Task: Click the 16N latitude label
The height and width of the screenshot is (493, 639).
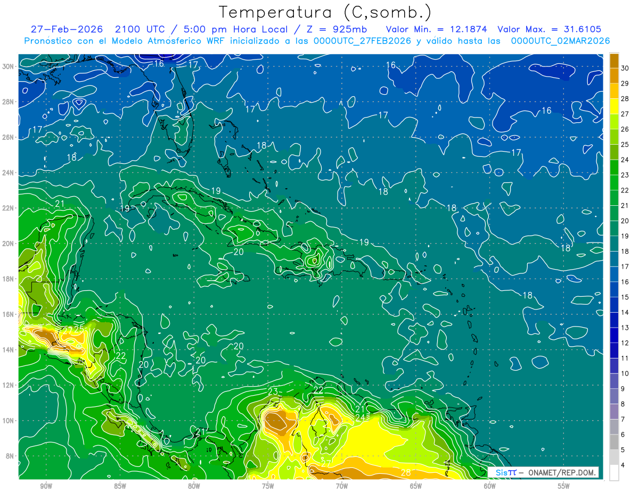Action: coord(9,314)
